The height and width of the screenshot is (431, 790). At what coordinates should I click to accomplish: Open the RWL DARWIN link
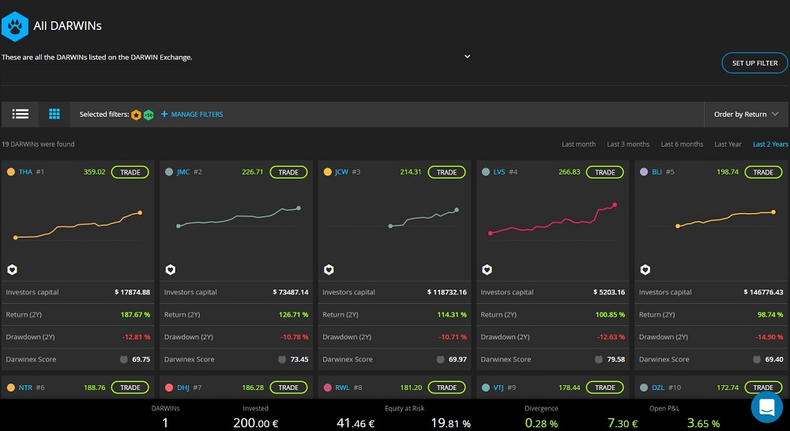pyautogui.click(x=342, y=388)
